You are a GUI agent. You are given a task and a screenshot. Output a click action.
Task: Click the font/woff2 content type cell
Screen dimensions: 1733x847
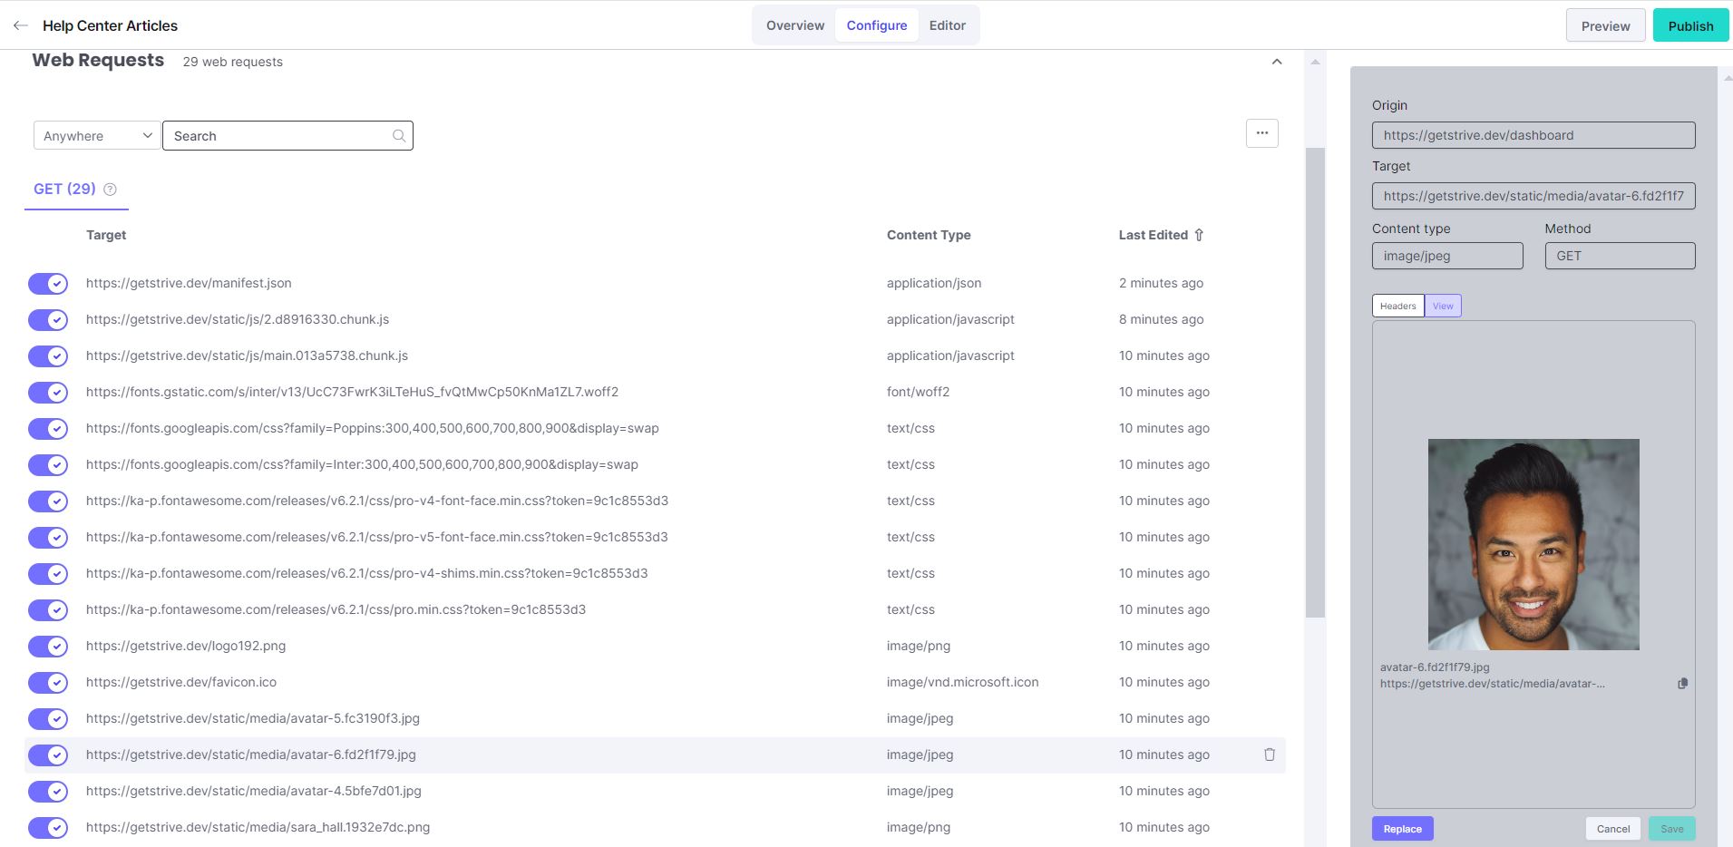[x=918, y=392]
